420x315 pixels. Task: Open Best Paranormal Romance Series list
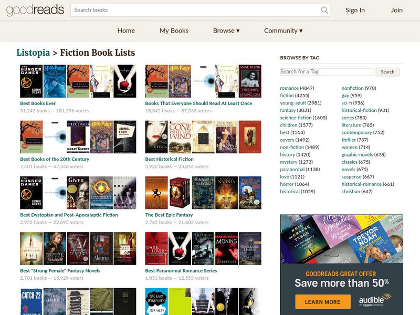point(181,271)
